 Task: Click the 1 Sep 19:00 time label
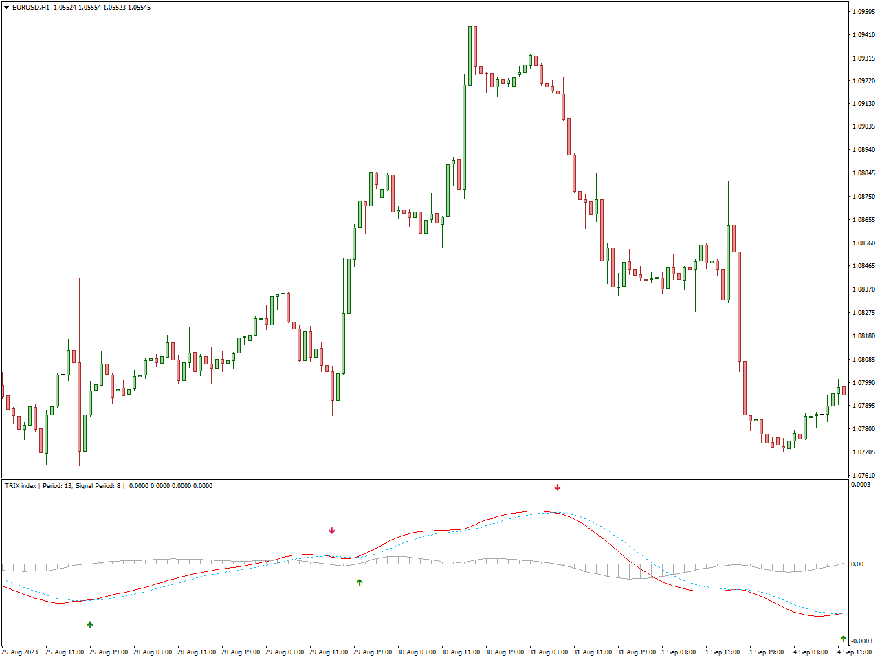click(x=767, y=652)
